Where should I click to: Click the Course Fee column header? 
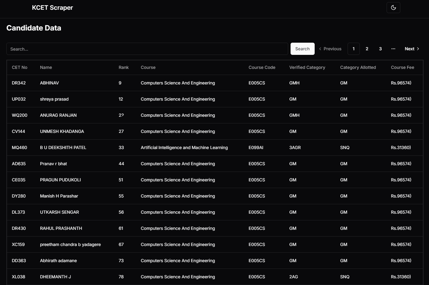click(402, 67)
